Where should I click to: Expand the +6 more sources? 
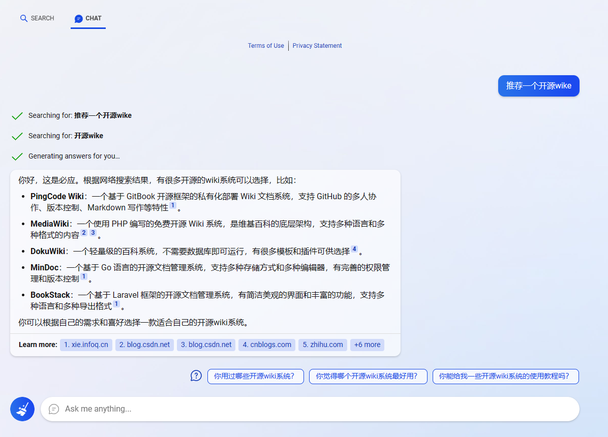(x=367, y=345)
